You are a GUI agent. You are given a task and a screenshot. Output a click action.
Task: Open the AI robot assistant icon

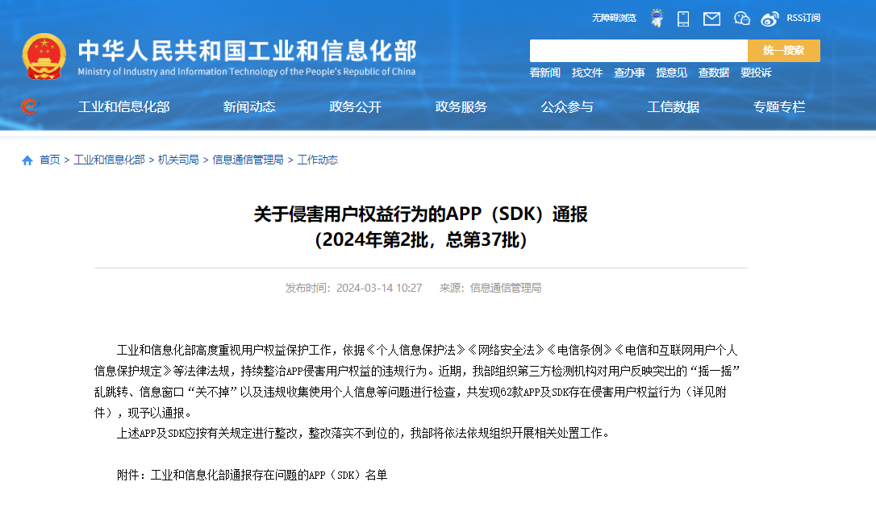[656, 18]
